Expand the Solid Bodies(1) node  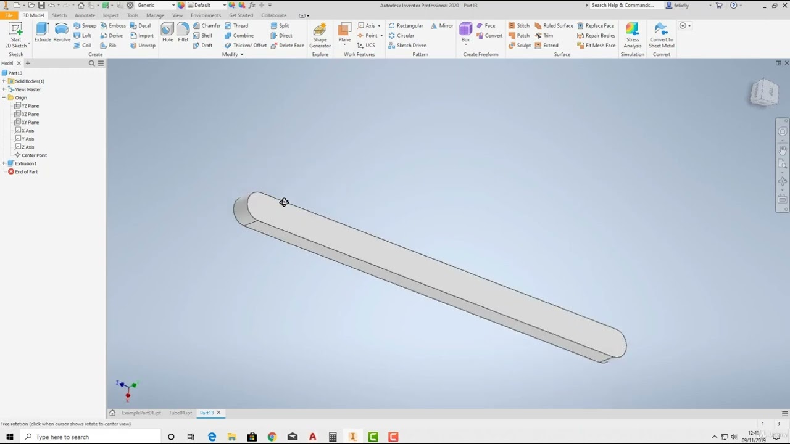click(4, 81)
